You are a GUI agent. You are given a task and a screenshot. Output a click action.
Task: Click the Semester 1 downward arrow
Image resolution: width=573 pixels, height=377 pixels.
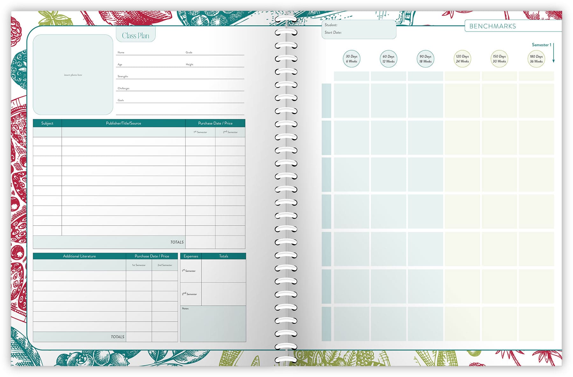[554, 53]
